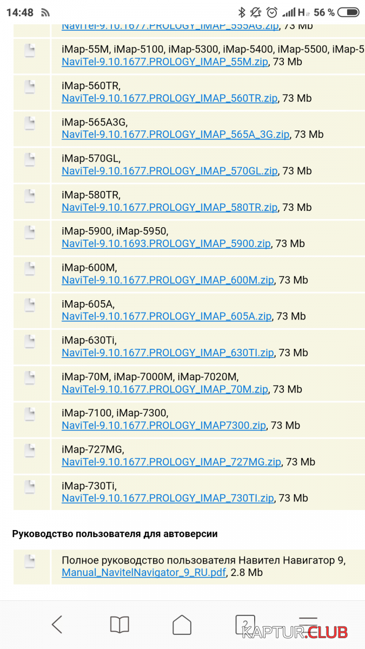The width and height of the screenshot is (365, 649).
Task: Open the tabs switcher showing 2
Action: click(x=245, y=624)
